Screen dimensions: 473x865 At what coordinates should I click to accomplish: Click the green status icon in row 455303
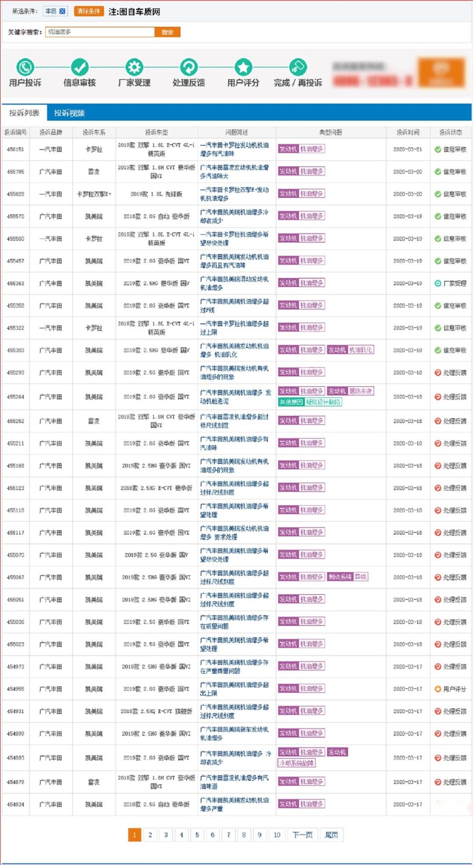pos(437,350)
